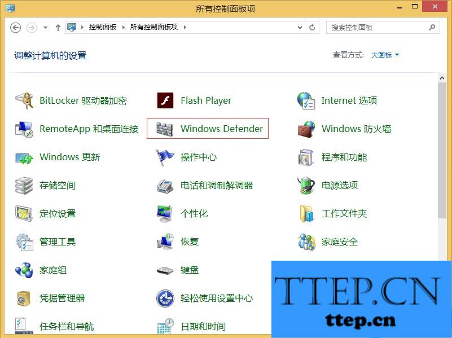Expand the chevron after 所有控制面板项 breadcrumb
452x338 pixels.
point(185,28)
